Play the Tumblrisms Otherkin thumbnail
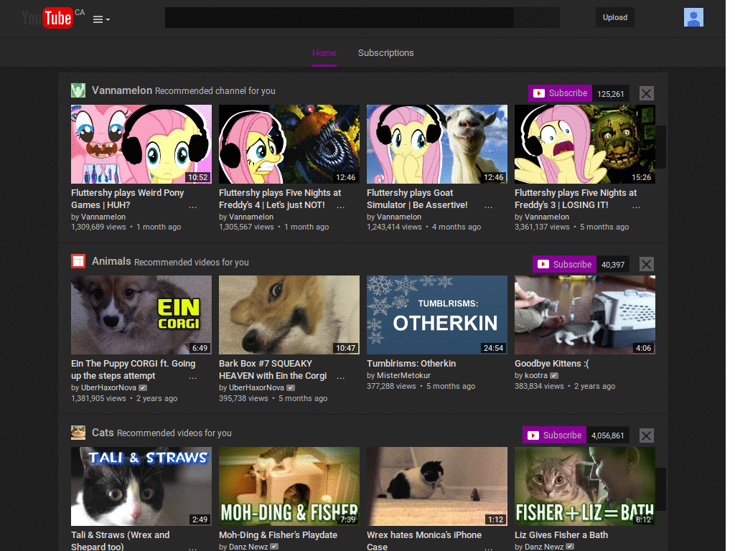Image resolution: width=735 pixels, height=551 pixels. pyautogui.click(x=437, y=315)
